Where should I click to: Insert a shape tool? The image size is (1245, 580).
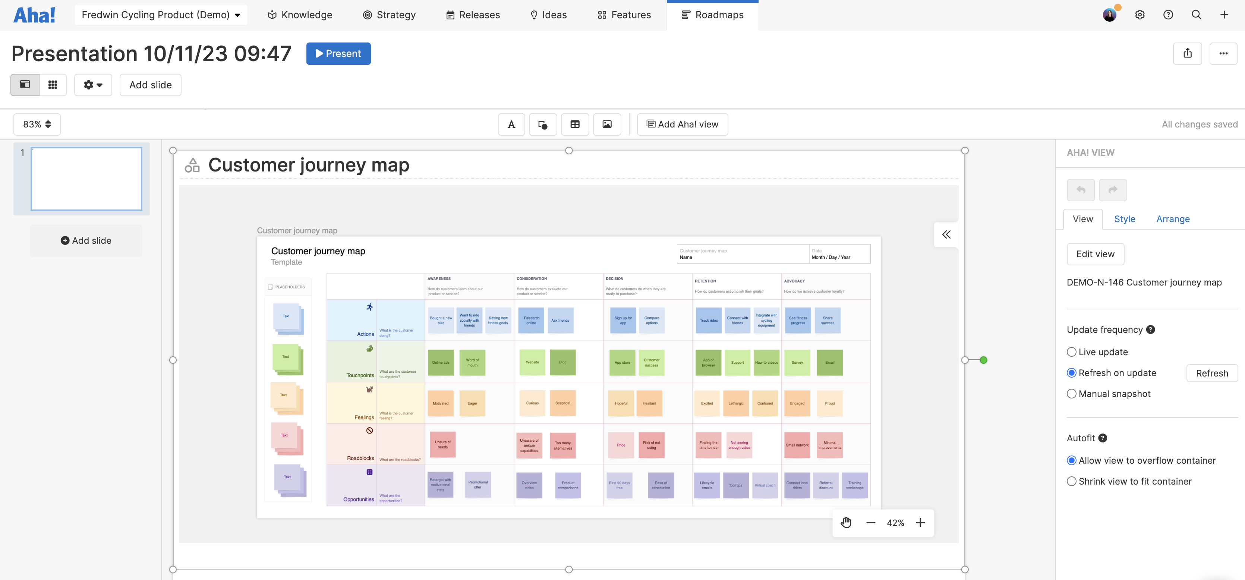point(543,124)
